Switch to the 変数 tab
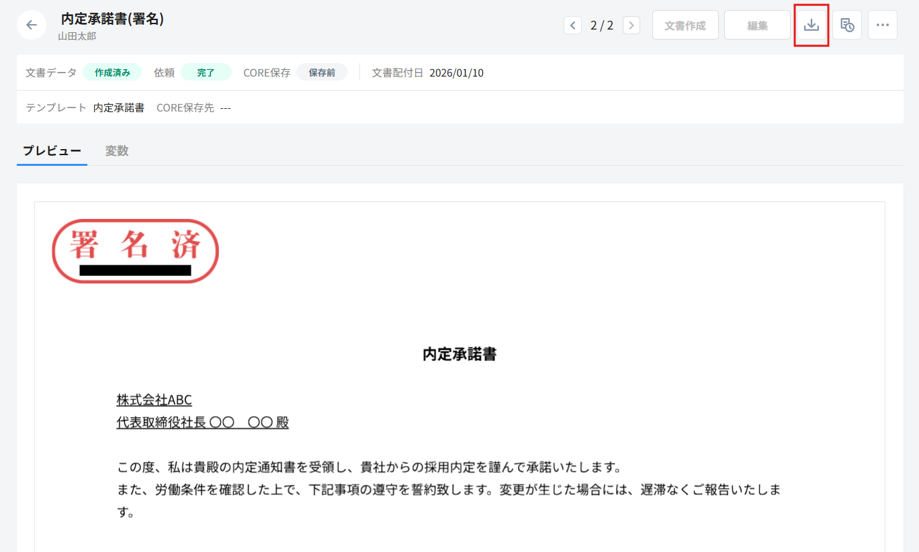 pyautogui.click(x=117, y=151)
